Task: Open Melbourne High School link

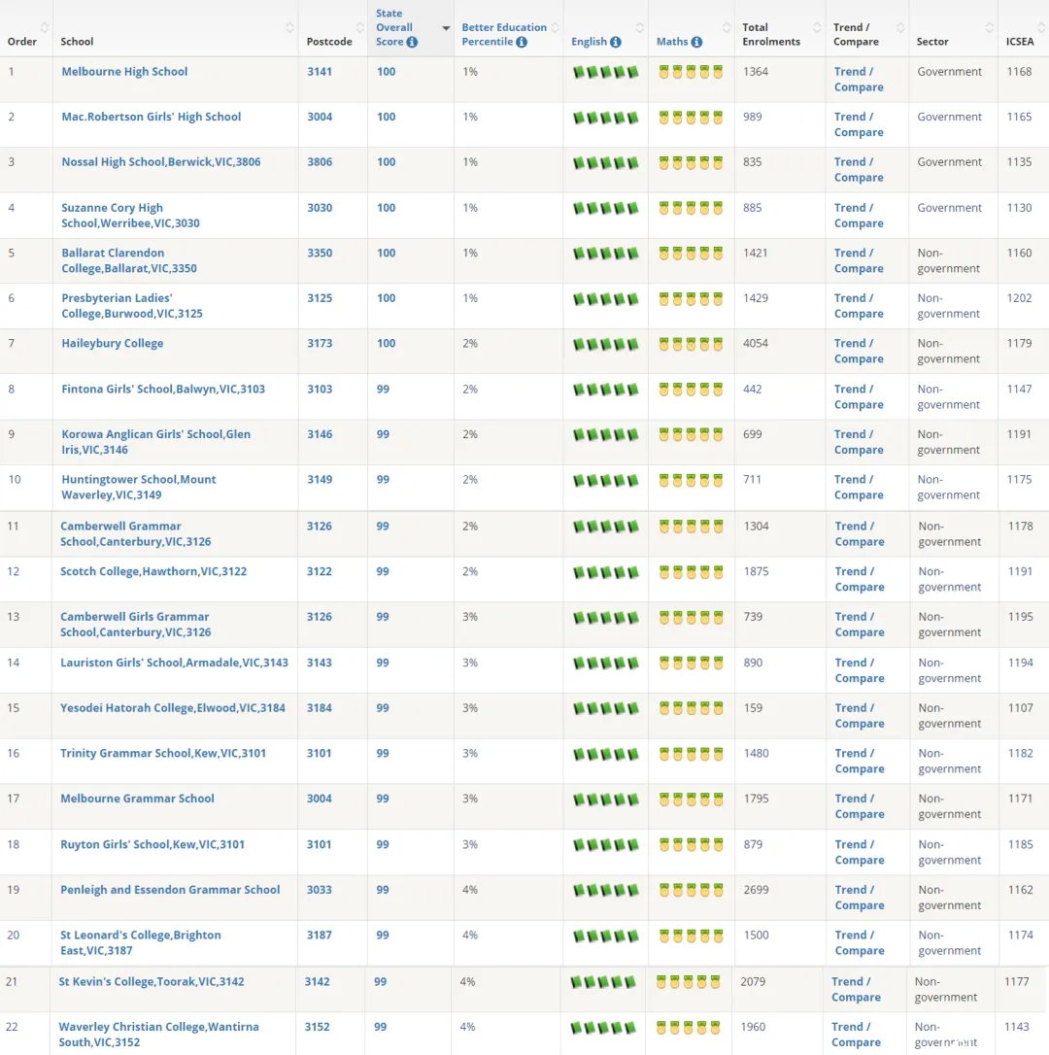Action: [x=124, y=71]
